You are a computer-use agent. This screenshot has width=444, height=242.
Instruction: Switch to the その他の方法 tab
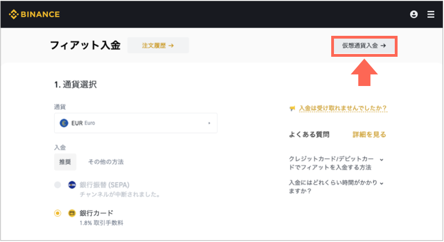click(106, 162)
